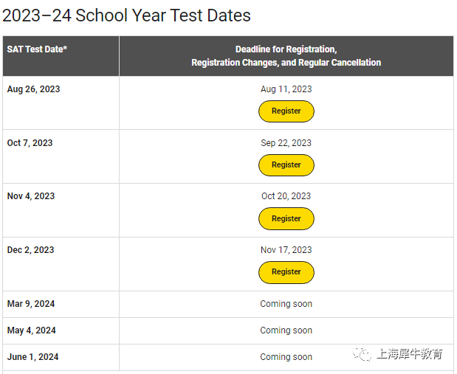Click the Sep 22, 2023 deadline text
Screen dimensions: 457x374
(x=286, y=143)
